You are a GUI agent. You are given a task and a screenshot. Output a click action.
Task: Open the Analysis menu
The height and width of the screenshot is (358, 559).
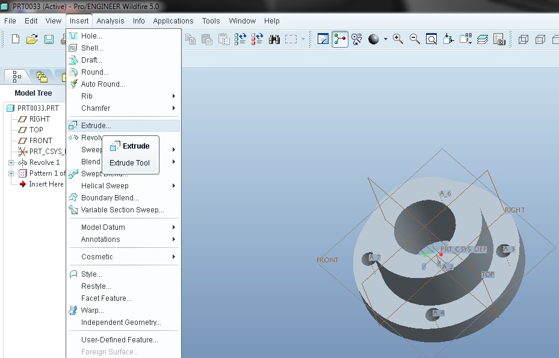coord(110,20)
